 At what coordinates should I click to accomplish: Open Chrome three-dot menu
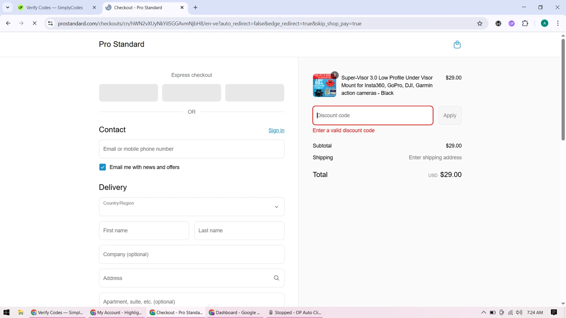click(558, 23)
